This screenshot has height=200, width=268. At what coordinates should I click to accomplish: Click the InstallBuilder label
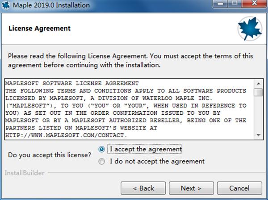(25, 173)
